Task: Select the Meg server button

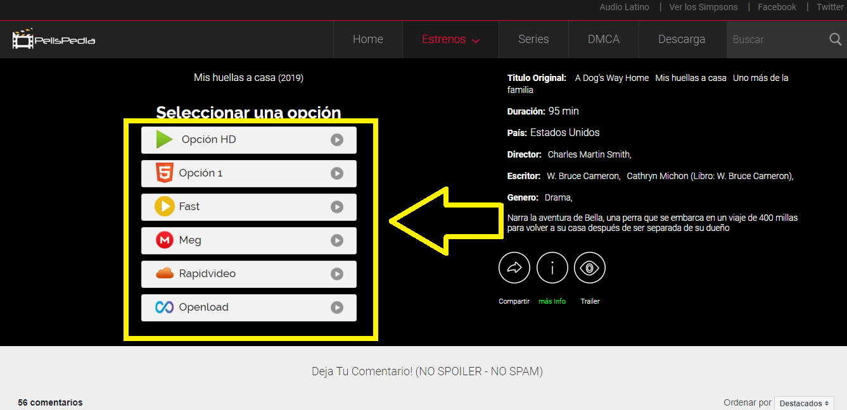Action: [249, 240]
